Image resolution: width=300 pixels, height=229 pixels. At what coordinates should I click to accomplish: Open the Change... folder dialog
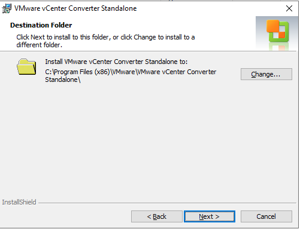click(x=266, y=74)
